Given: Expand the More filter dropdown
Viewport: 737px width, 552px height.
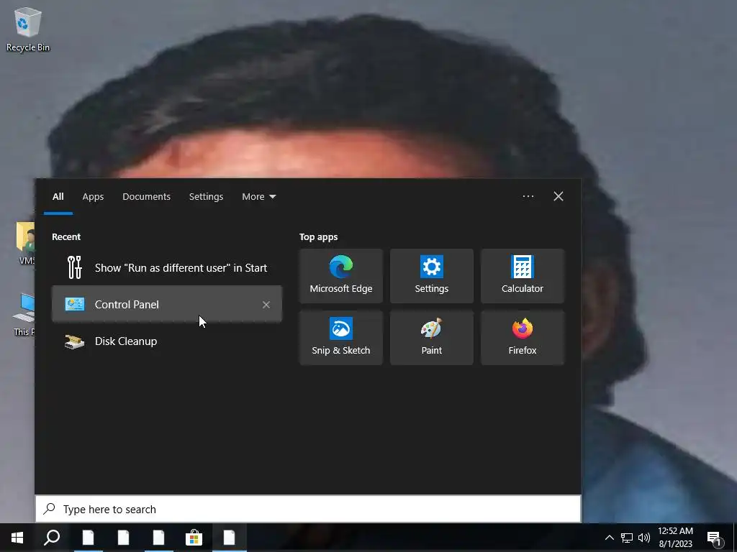Looking at the screenshot, I should pos(258,197).
